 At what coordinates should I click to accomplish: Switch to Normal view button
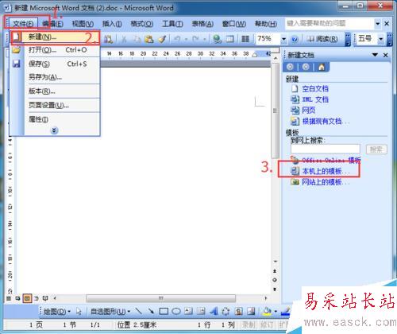click(x=9, y=298)
